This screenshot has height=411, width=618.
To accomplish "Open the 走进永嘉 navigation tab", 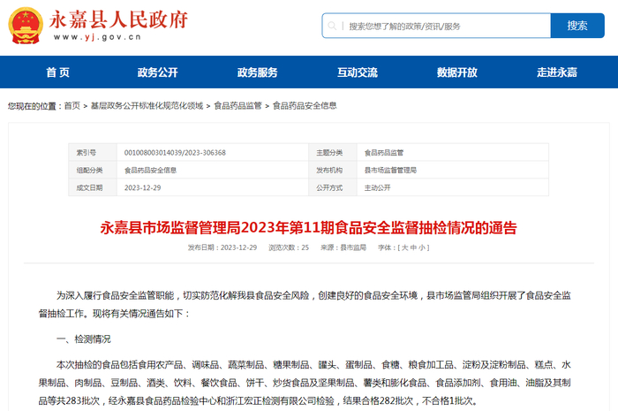I will tap(556, 72).
